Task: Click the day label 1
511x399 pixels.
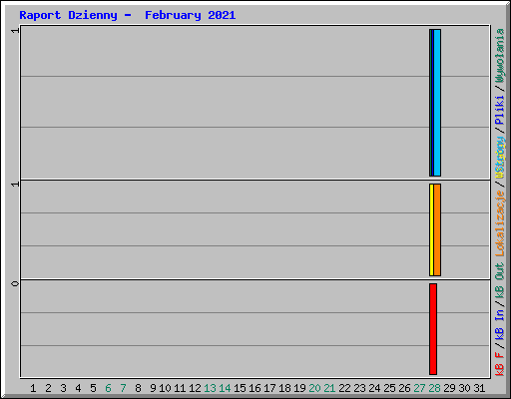Action: point(33,388)
